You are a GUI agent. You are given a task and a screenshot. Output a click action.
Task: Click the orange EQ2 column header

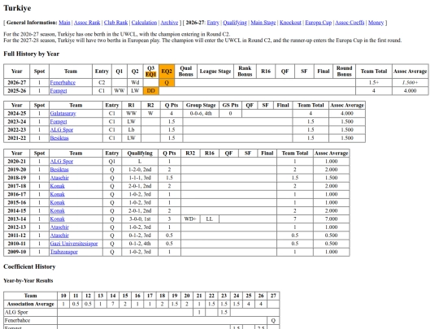[x=167, y=71]
